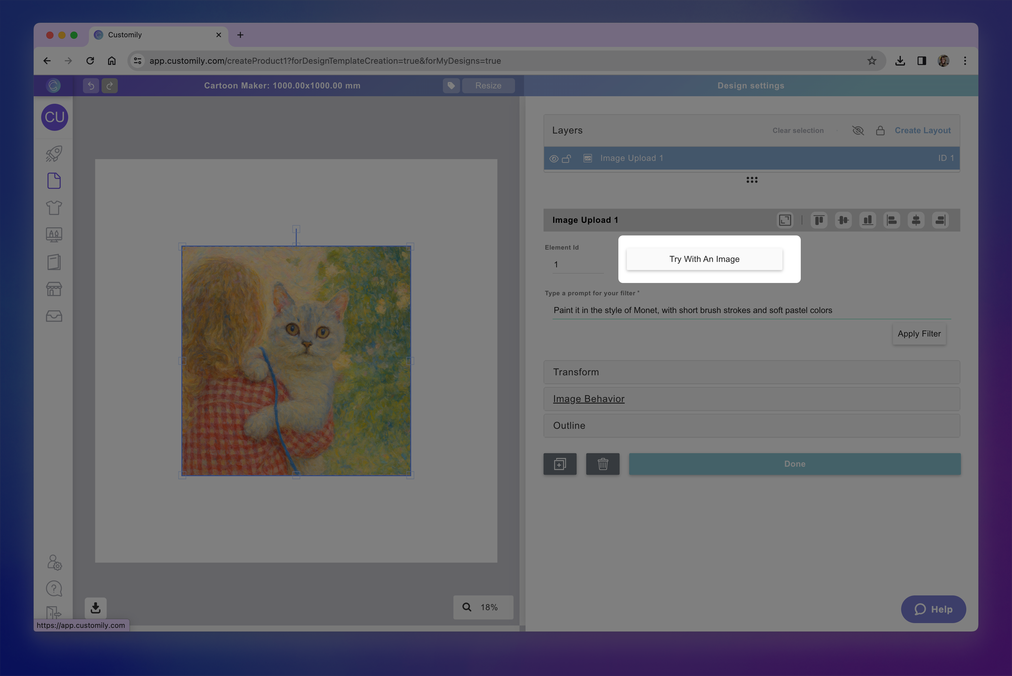This screenshot has width=1012, height=676.
Task: Open the rocket icon in sidebar
Action: point(54,153)
